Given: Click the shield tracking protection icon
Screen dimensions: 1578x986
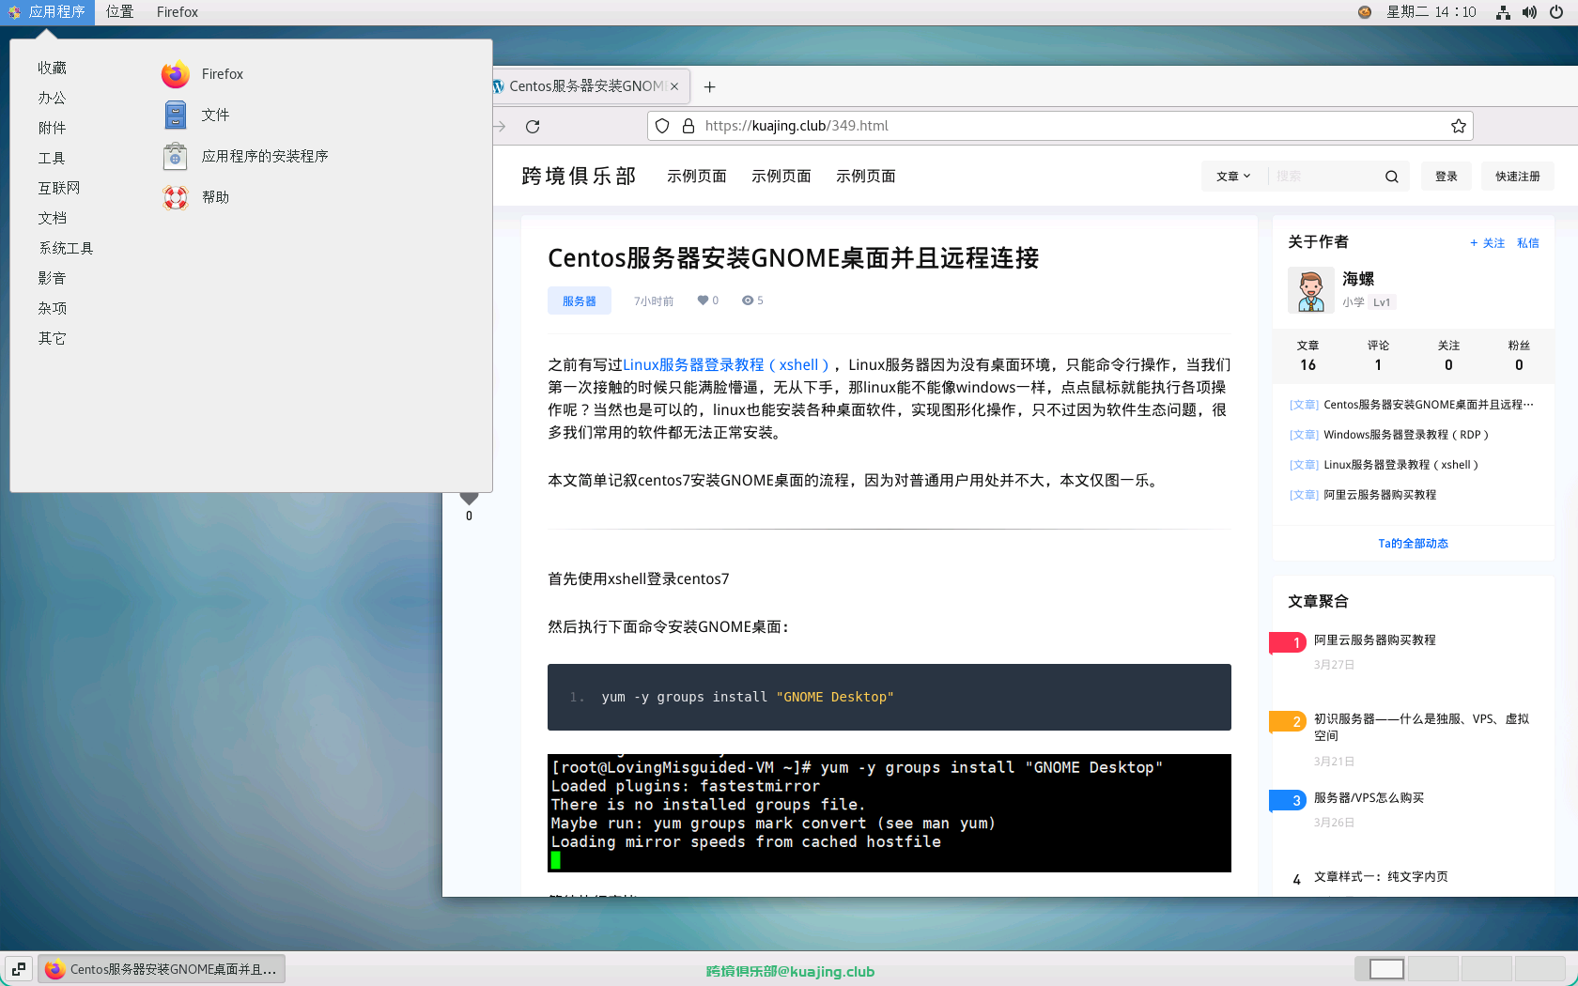Looking at the screenshot, I should tap(662, 126).
